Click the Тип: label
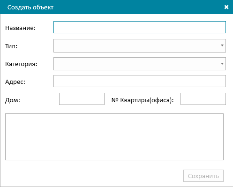 [x=11, y=46]
